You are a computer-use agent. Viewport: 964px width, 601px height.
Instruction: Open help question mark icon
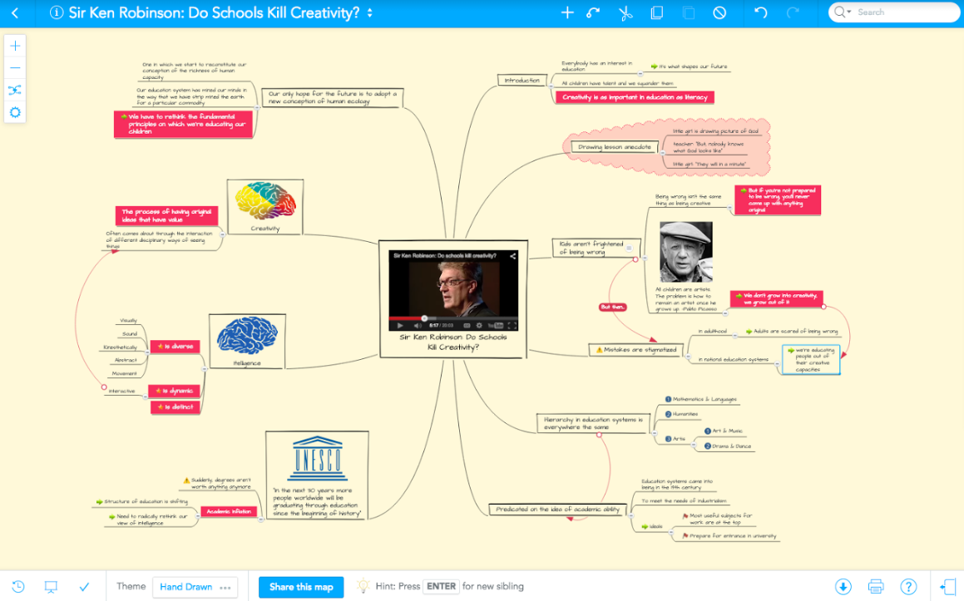click(908, 587)
